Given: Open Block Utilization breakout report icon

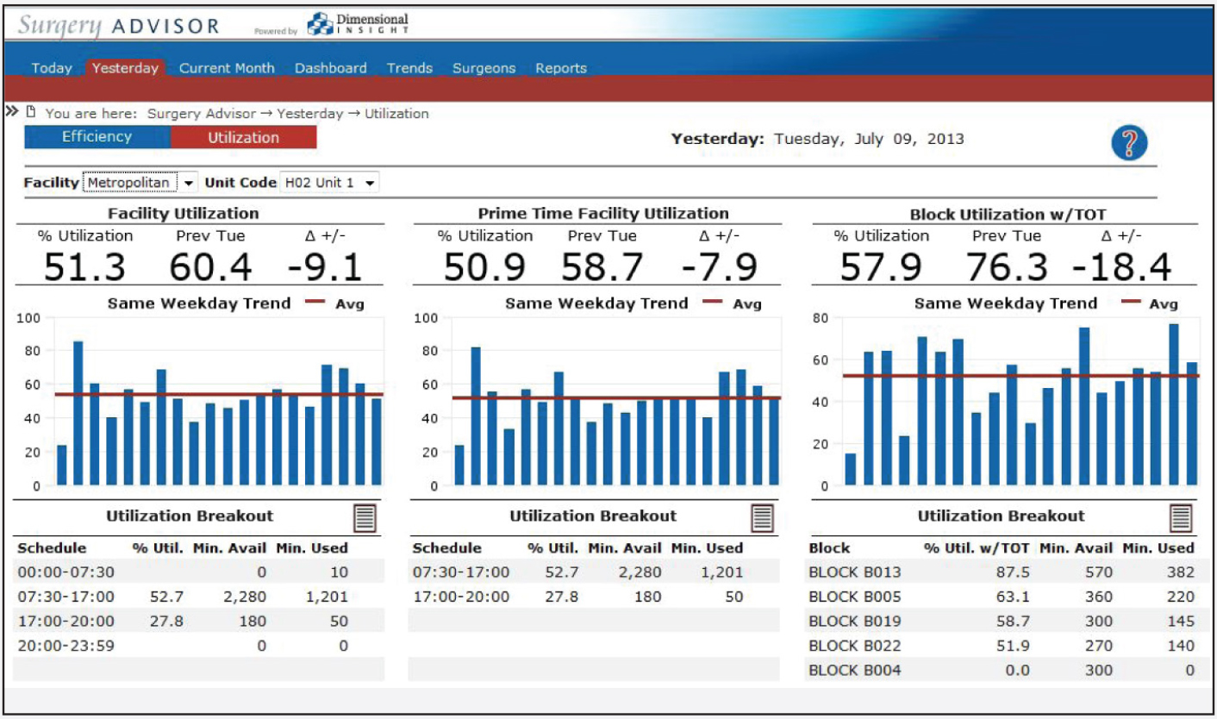Looking at the screenshot, I should 1180,517.
